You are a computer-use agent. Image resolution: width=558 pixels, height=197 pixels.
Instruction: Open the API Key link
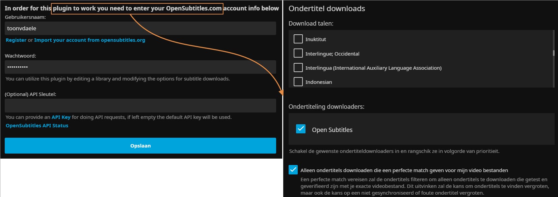click(x=61, y=117)
